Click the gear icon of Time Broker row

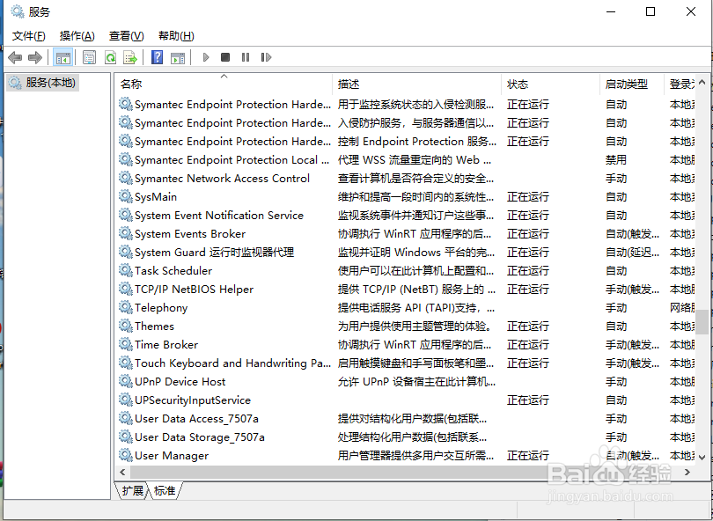126,344
